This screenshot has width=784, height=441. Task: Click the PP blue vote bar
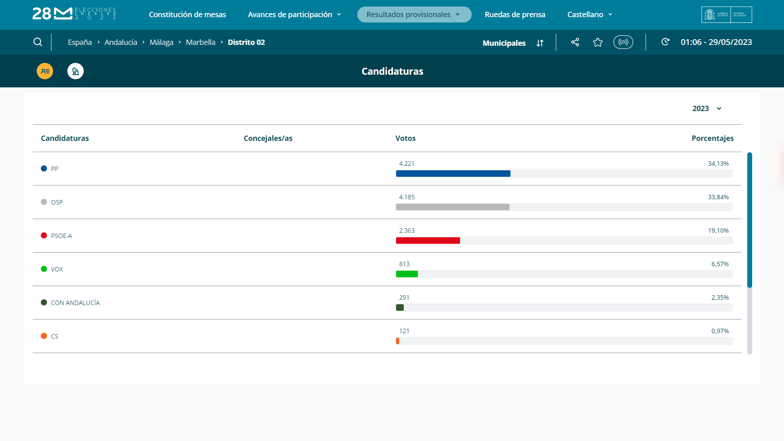453,174
